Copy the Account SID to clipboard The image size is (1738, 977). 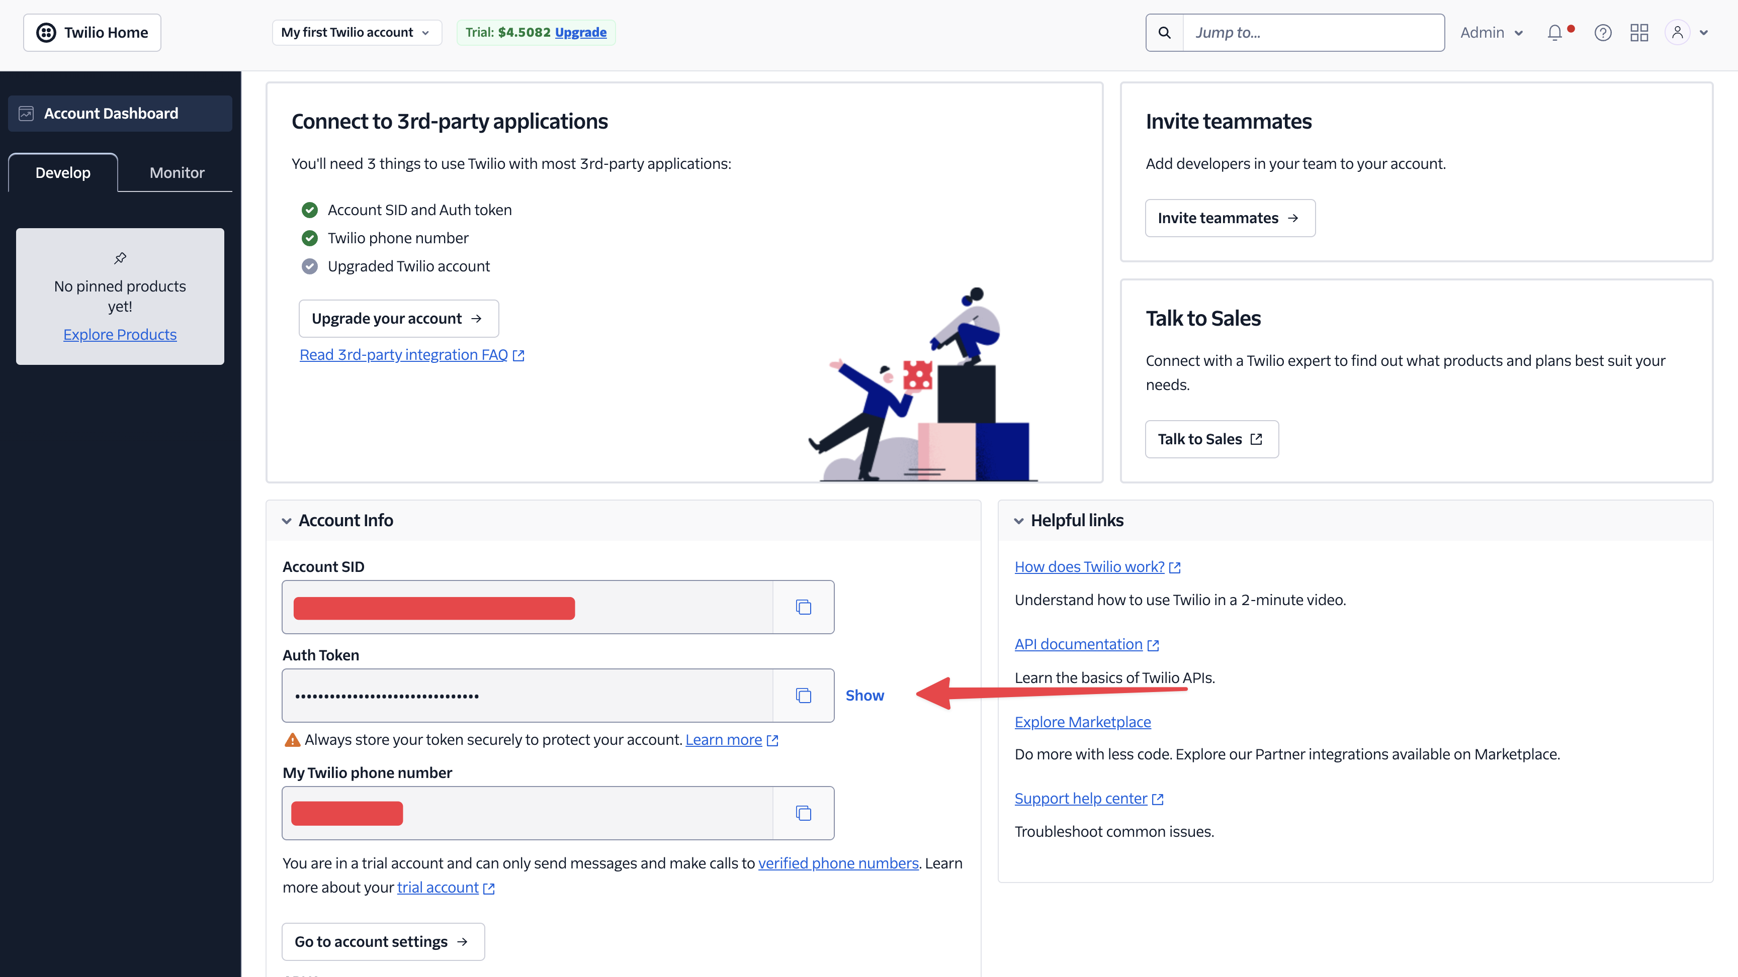coord(804,607)
